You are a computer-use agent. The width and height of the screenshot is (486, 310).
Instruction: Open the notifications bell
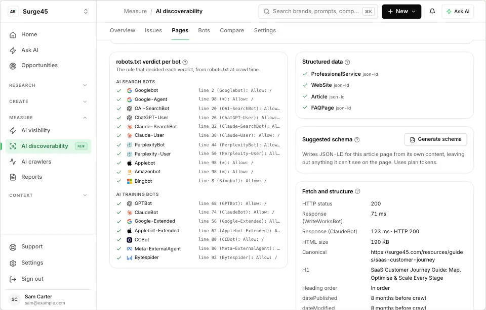432,12
